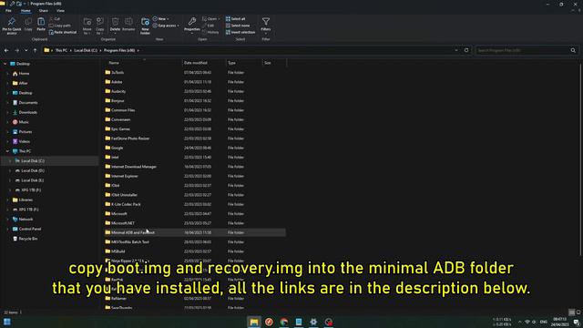Viewport: 583px width, 328px height.
Task: Refresh the current folder view
Action: coord(466,50)
